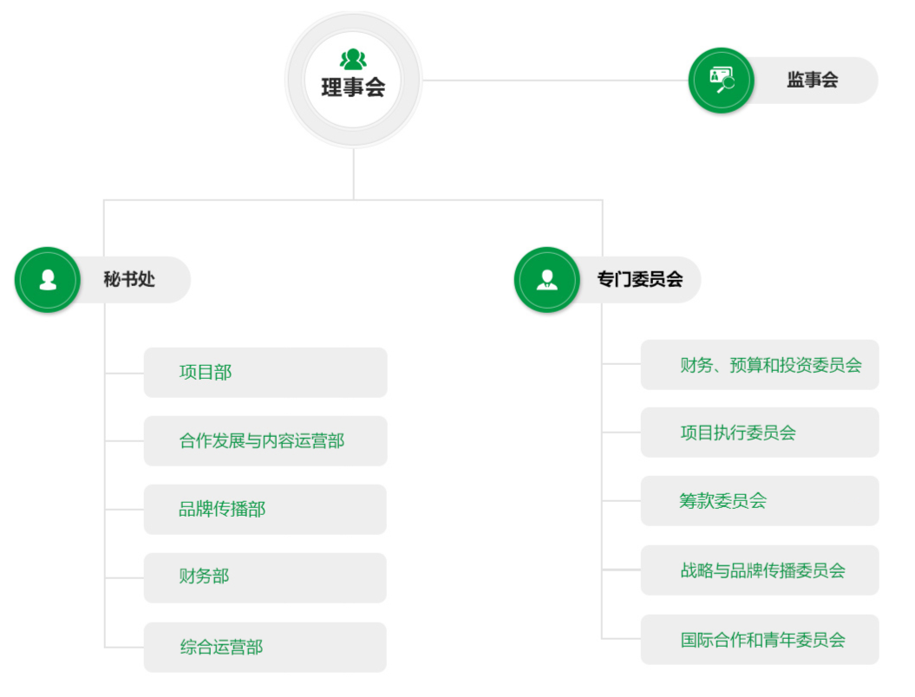The height and width of the screenshot is (697, 915).
Task: Open the 筹款委员会 entry
Action: pyautogui.click(x=760, y=501)
